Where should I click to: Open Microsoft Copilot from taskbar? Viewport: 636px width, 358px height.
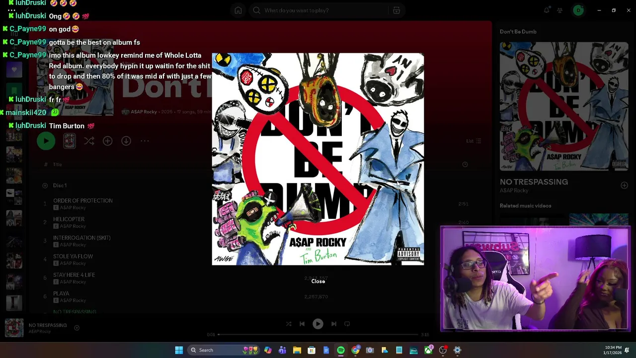pyautogui.click(x=268, y=350)
